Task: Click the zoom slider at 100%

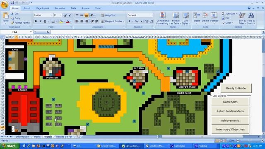Action: [250, 141]
